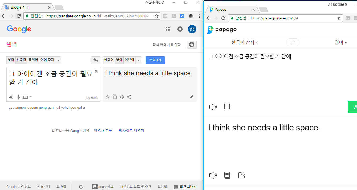Select 독일어 as source language

[33, 60]
